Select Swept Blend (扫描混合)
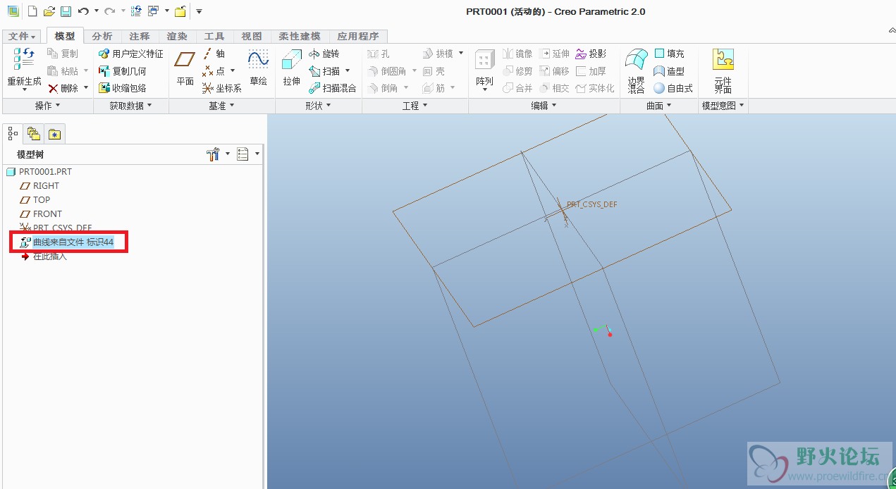Screen dimensions: 896x489 [333, 88]
